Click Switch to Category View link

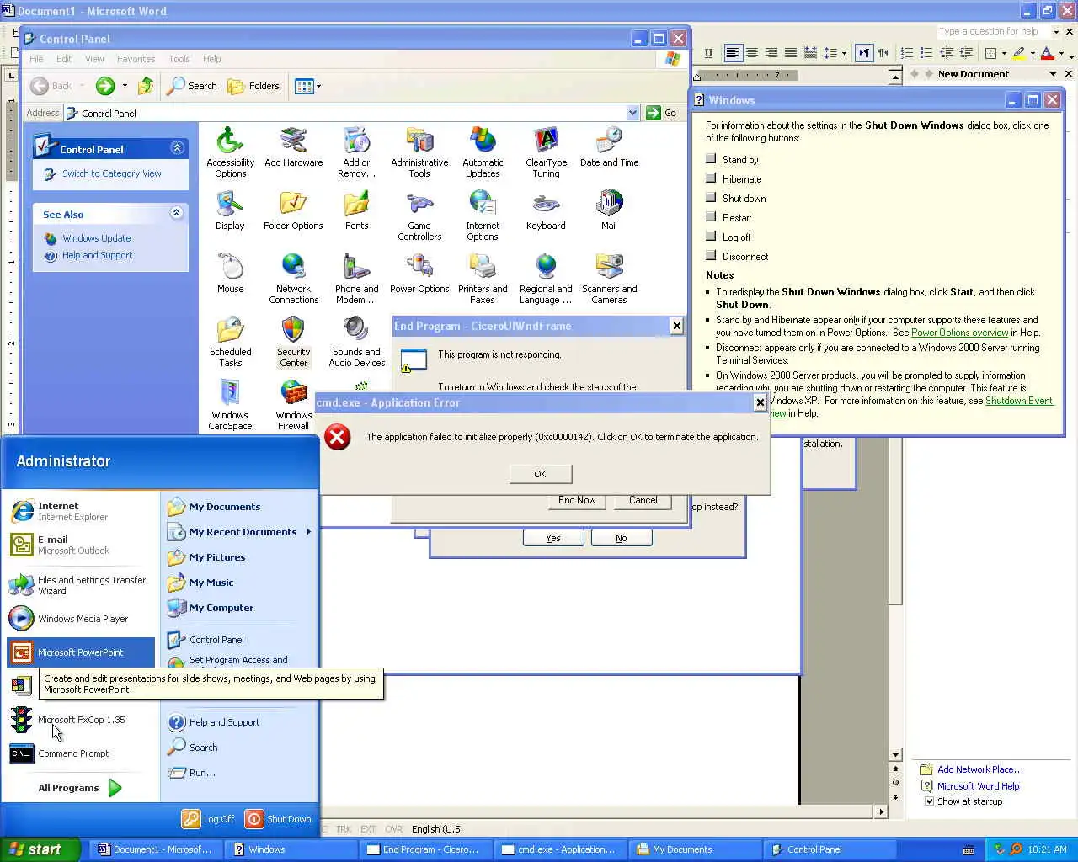[x=112, y=173]
